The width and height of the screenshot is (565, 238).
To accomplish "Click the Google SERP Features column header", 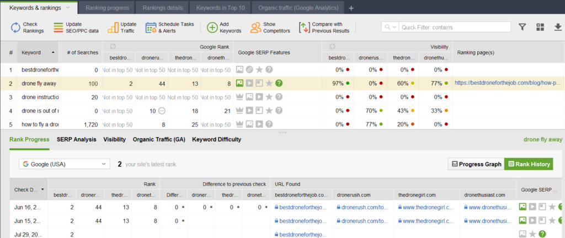I will [x=278, y=52].
